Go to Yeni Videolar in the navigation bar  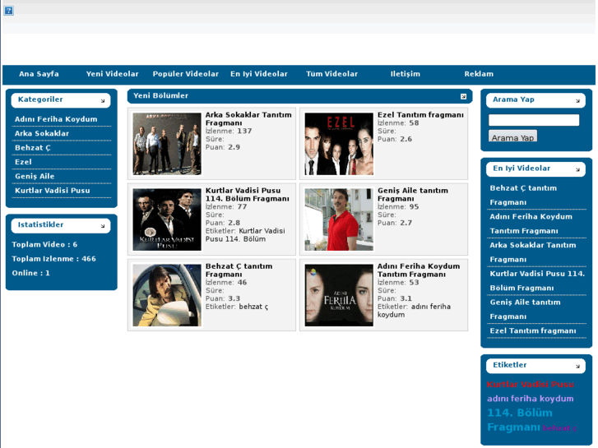(112, 74)
